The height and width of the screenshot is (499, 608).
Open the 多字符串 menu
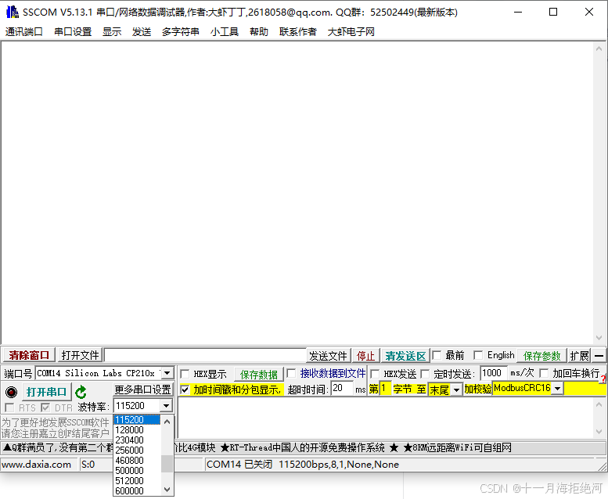click(x=181, y=32)
